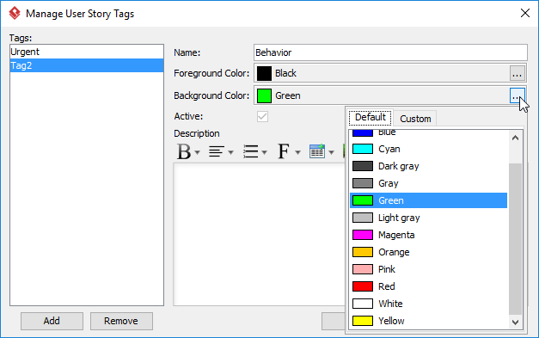Choose the Magenta color swatch
The image size is (539, 338).
(363, 235)
